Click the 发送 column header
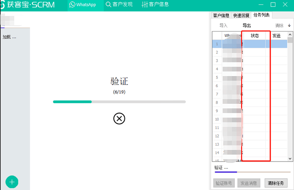Image resolution: width=294 pixels, height=190 pixels. pyautogui.click(x=277, y=36)
